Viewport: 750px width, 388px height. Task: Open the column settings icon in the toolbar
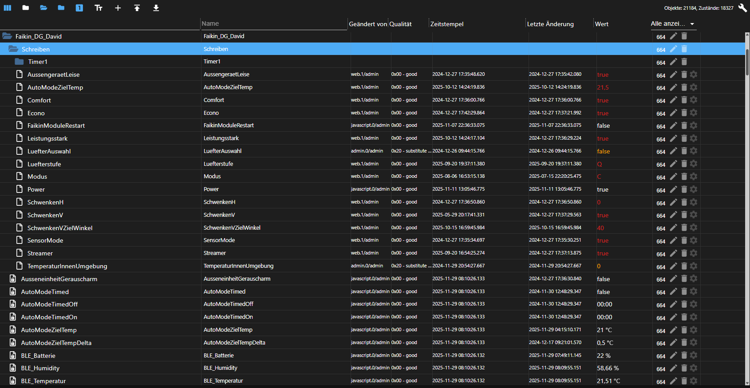coord(8,8)
